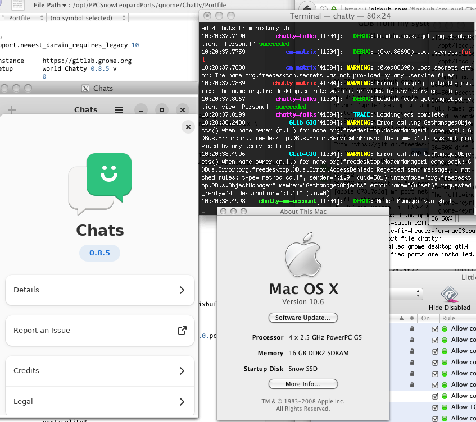Click the More Info... button
The image size is (476, 422).
coord(303,384)
